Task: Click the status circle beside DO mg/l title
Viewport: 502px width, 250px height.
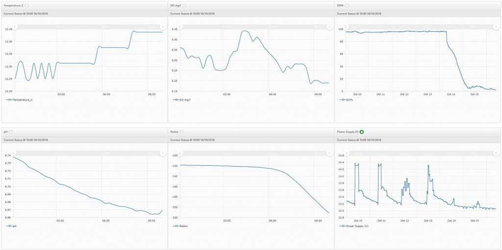Action: coord(184,5)
